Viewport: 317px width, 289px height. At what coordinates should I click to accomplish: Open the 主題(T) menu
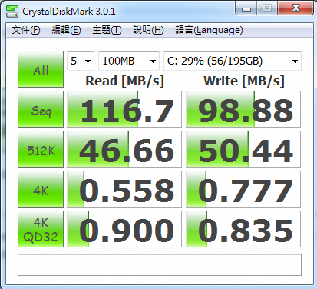[107, 30]
